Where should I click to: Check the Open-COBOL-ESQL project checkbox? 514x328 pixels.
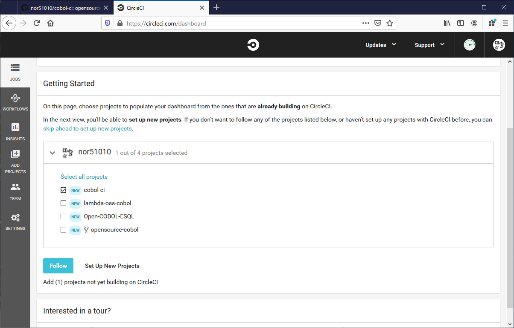[64, 216]
